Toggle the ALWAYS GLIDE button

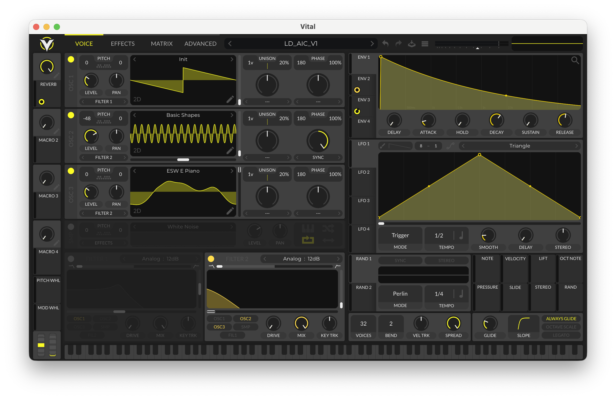(561, 318)
